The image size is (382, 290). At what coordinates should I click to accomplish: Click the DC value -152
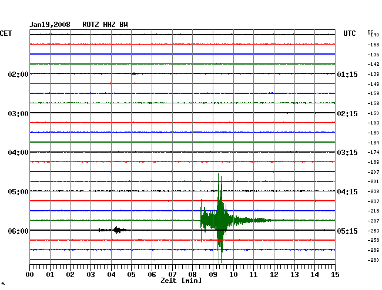[373, 103]
